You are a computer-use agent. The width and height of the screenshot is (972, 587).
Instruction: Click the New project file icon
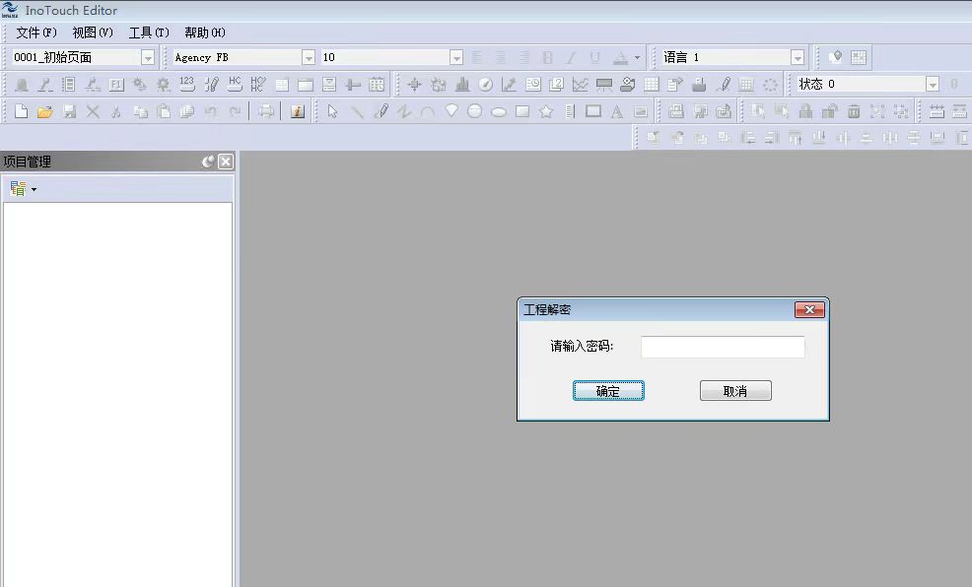point(21,111)
